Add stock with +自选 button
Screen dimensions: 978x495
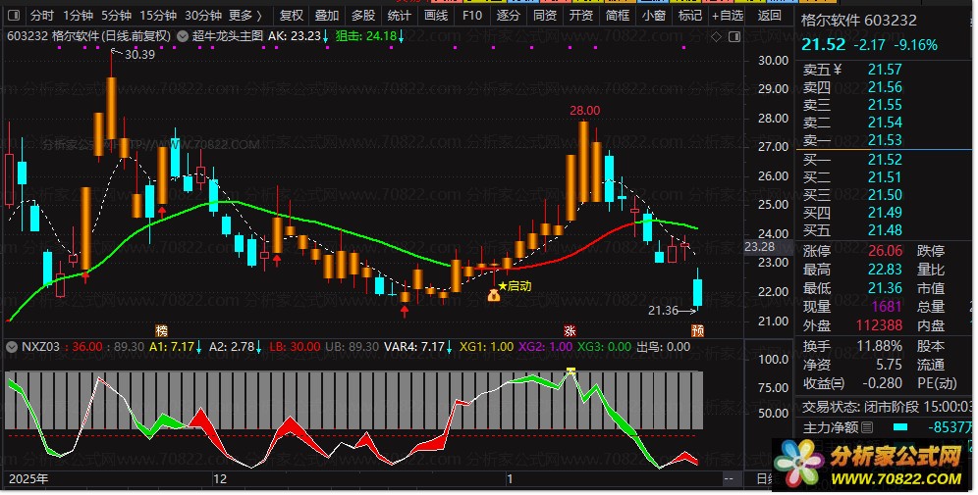pyautogui.click(x=728, y=15)
